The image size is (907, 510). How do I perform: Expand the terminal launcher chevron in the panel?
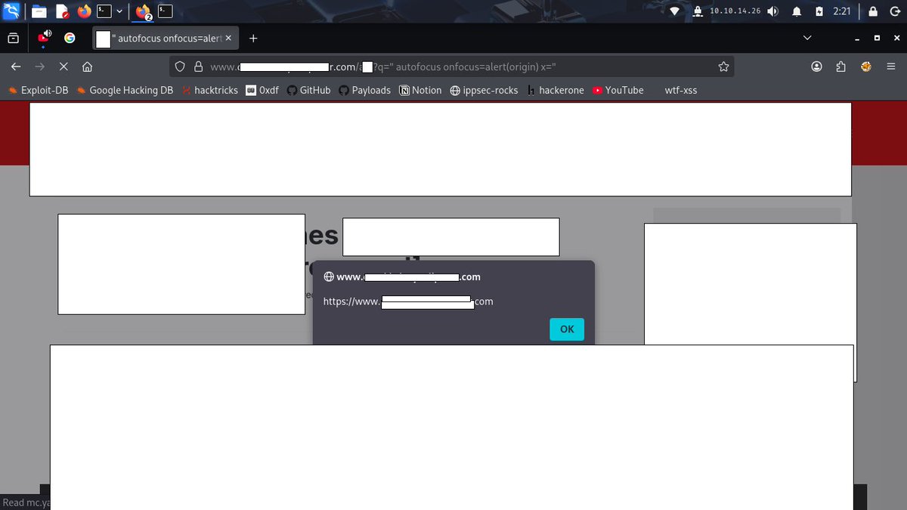coord(119,11)
